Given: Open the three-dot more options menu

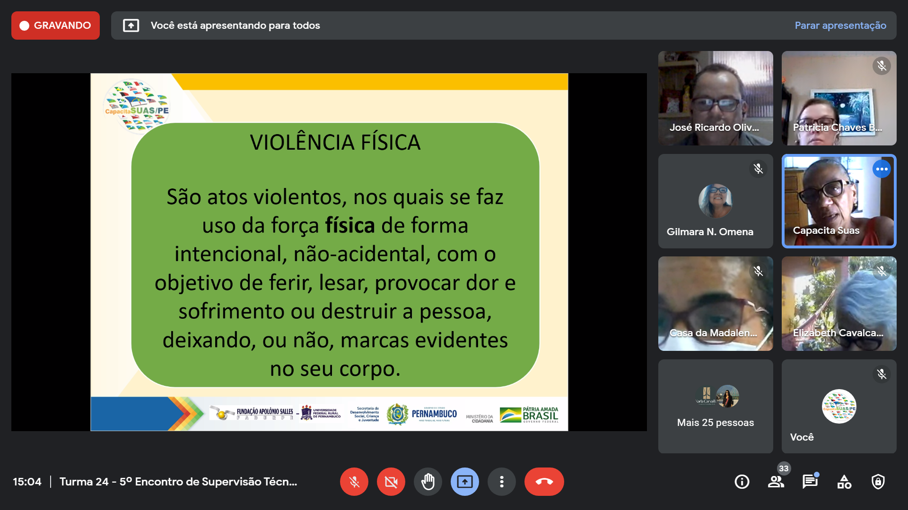Looking at the screenshot, I should pyautogui.click(x=501, y=482).
